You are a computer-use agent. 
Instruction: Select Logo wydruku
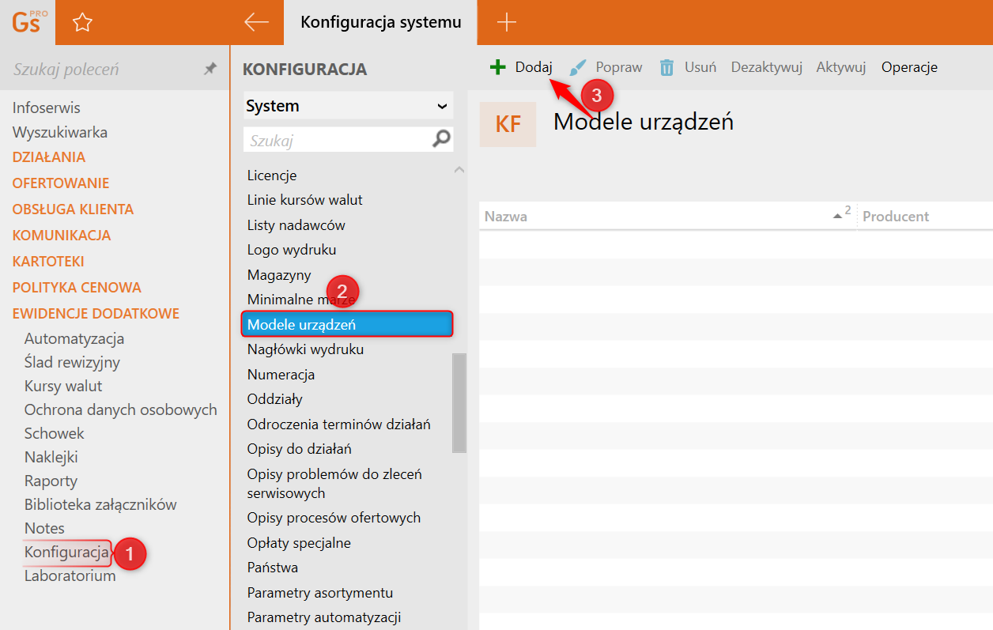(x=292, y=250)
